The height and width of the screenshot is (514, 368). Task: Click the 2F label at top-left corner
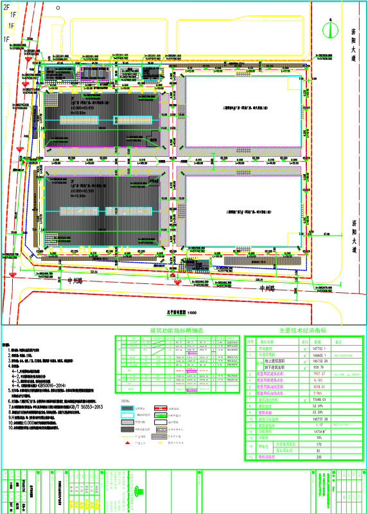coord(6,7)
